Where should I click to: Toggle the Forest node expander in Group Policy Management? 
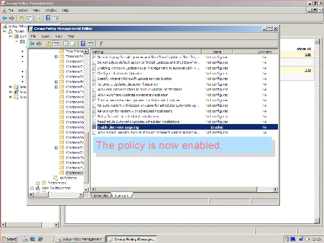5,31
